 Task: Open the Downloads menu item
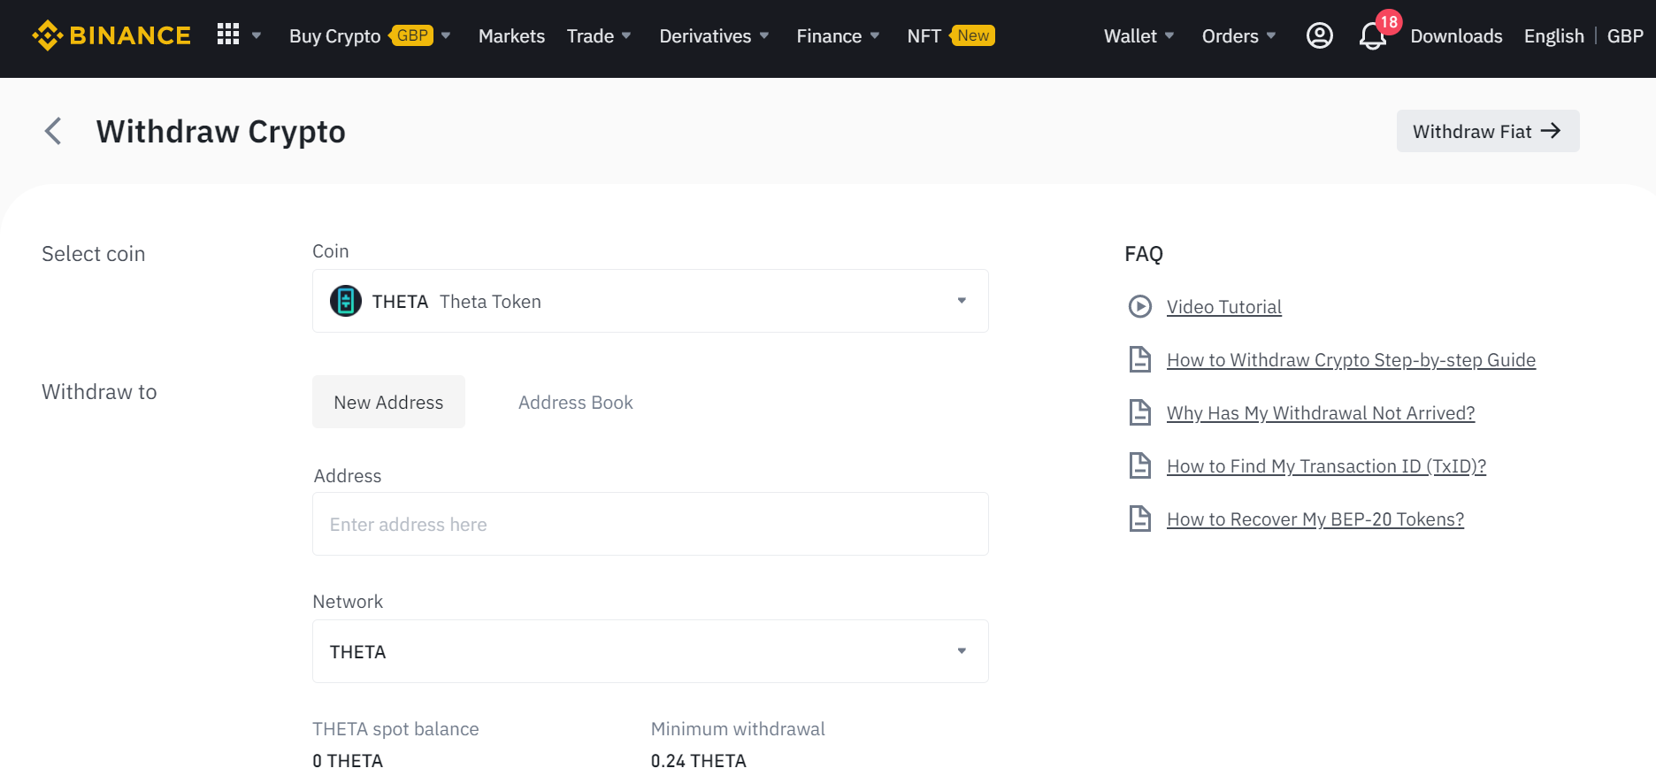pos(1456,35)
